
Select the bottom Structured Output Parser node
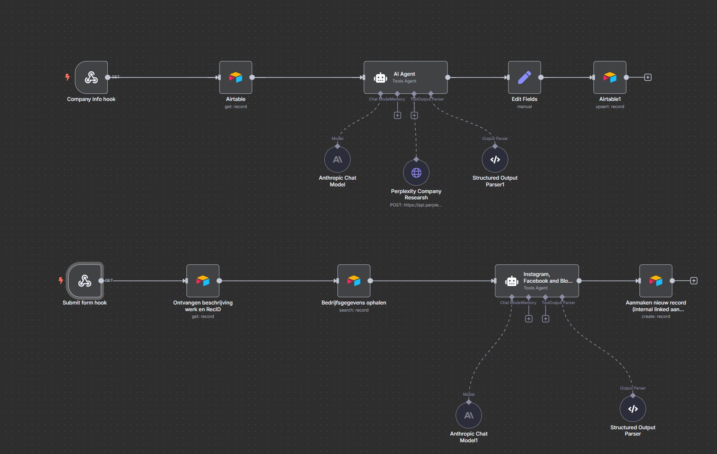(x=633, y=409)
